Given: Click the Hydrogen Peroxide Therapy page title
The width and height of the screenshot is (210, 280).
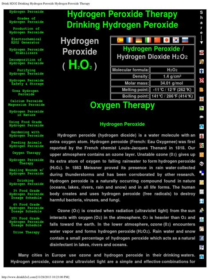Looking at the screenshot, I should click(122, 14).
